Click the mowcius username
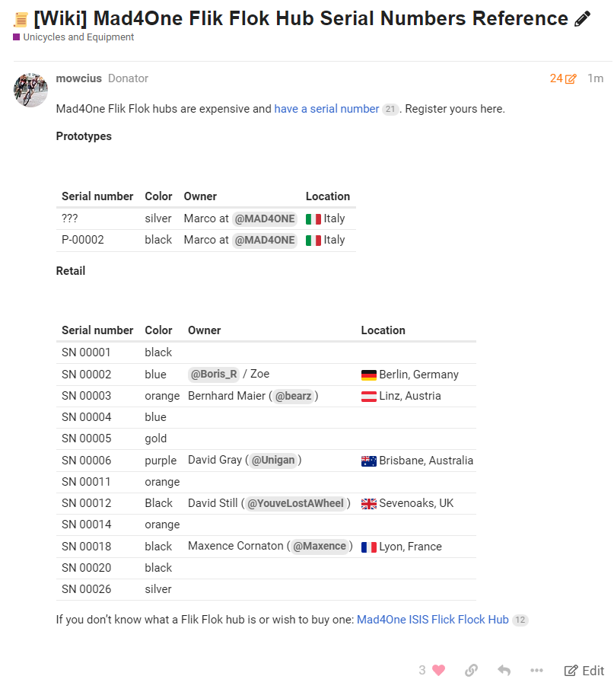The image size is (614, 692). tap(78, 78)
